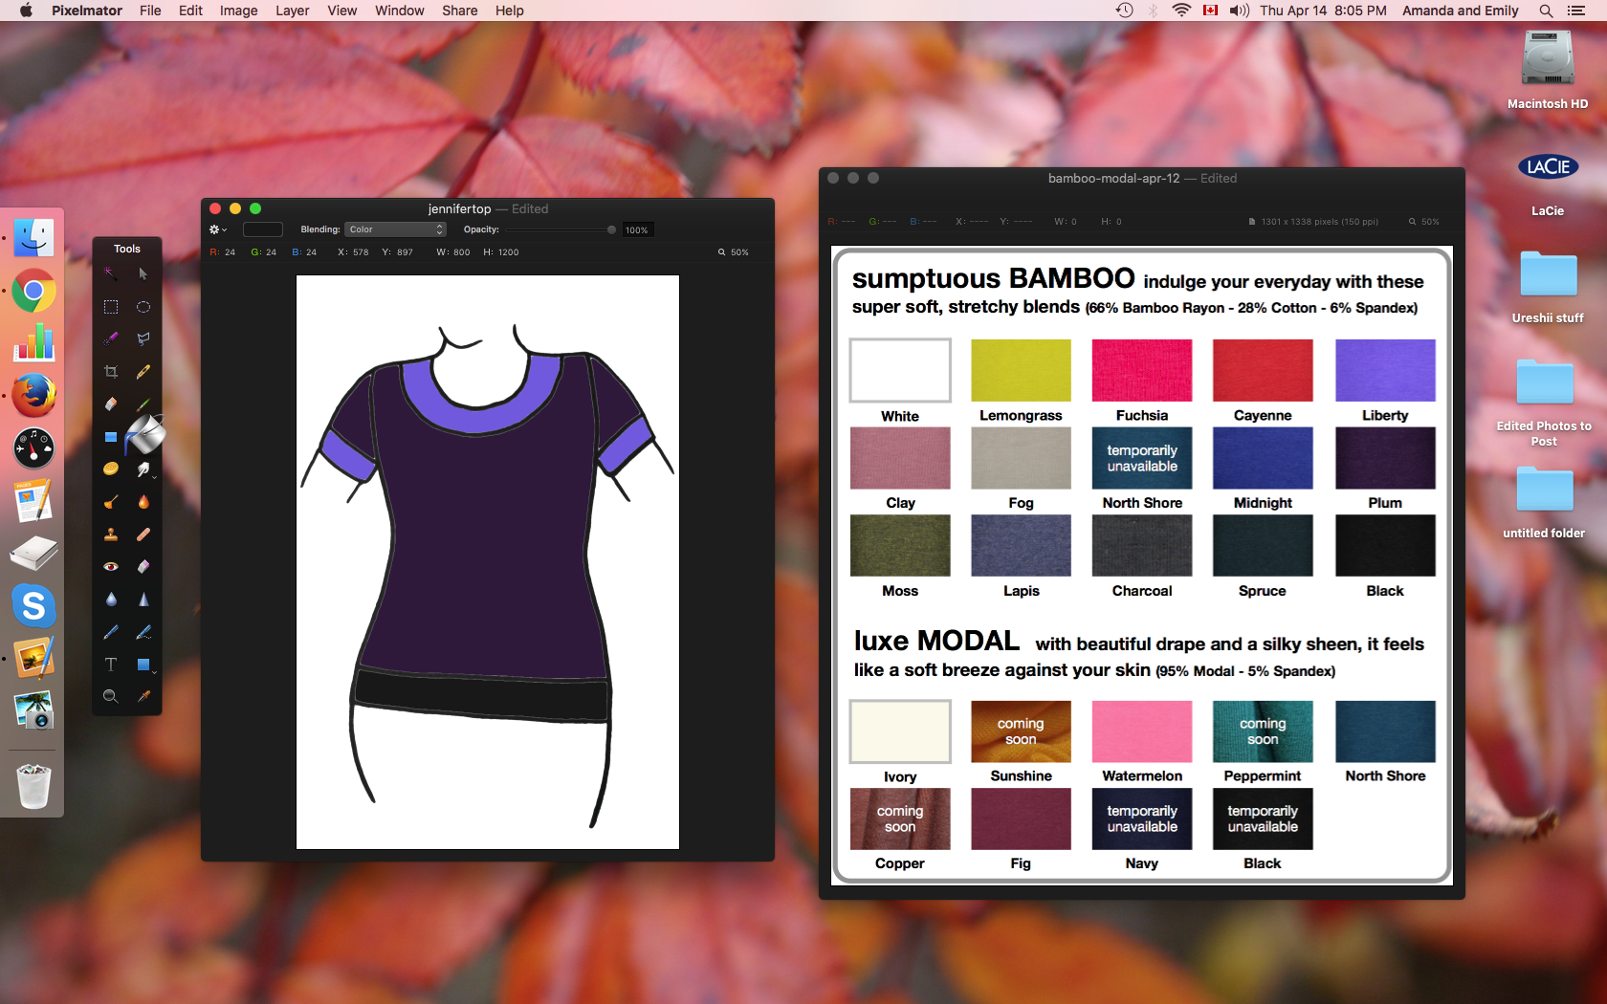Select the Clone Stamp tool

[111, 535]
